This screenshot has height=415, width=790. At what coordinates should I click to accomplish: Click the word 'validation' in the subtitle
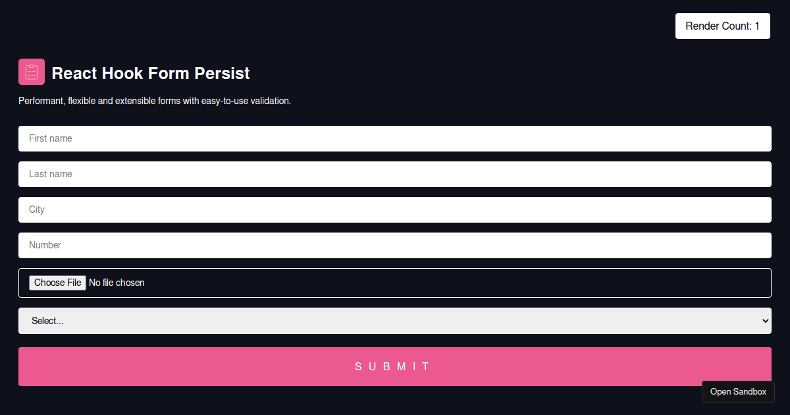point(269,101)
